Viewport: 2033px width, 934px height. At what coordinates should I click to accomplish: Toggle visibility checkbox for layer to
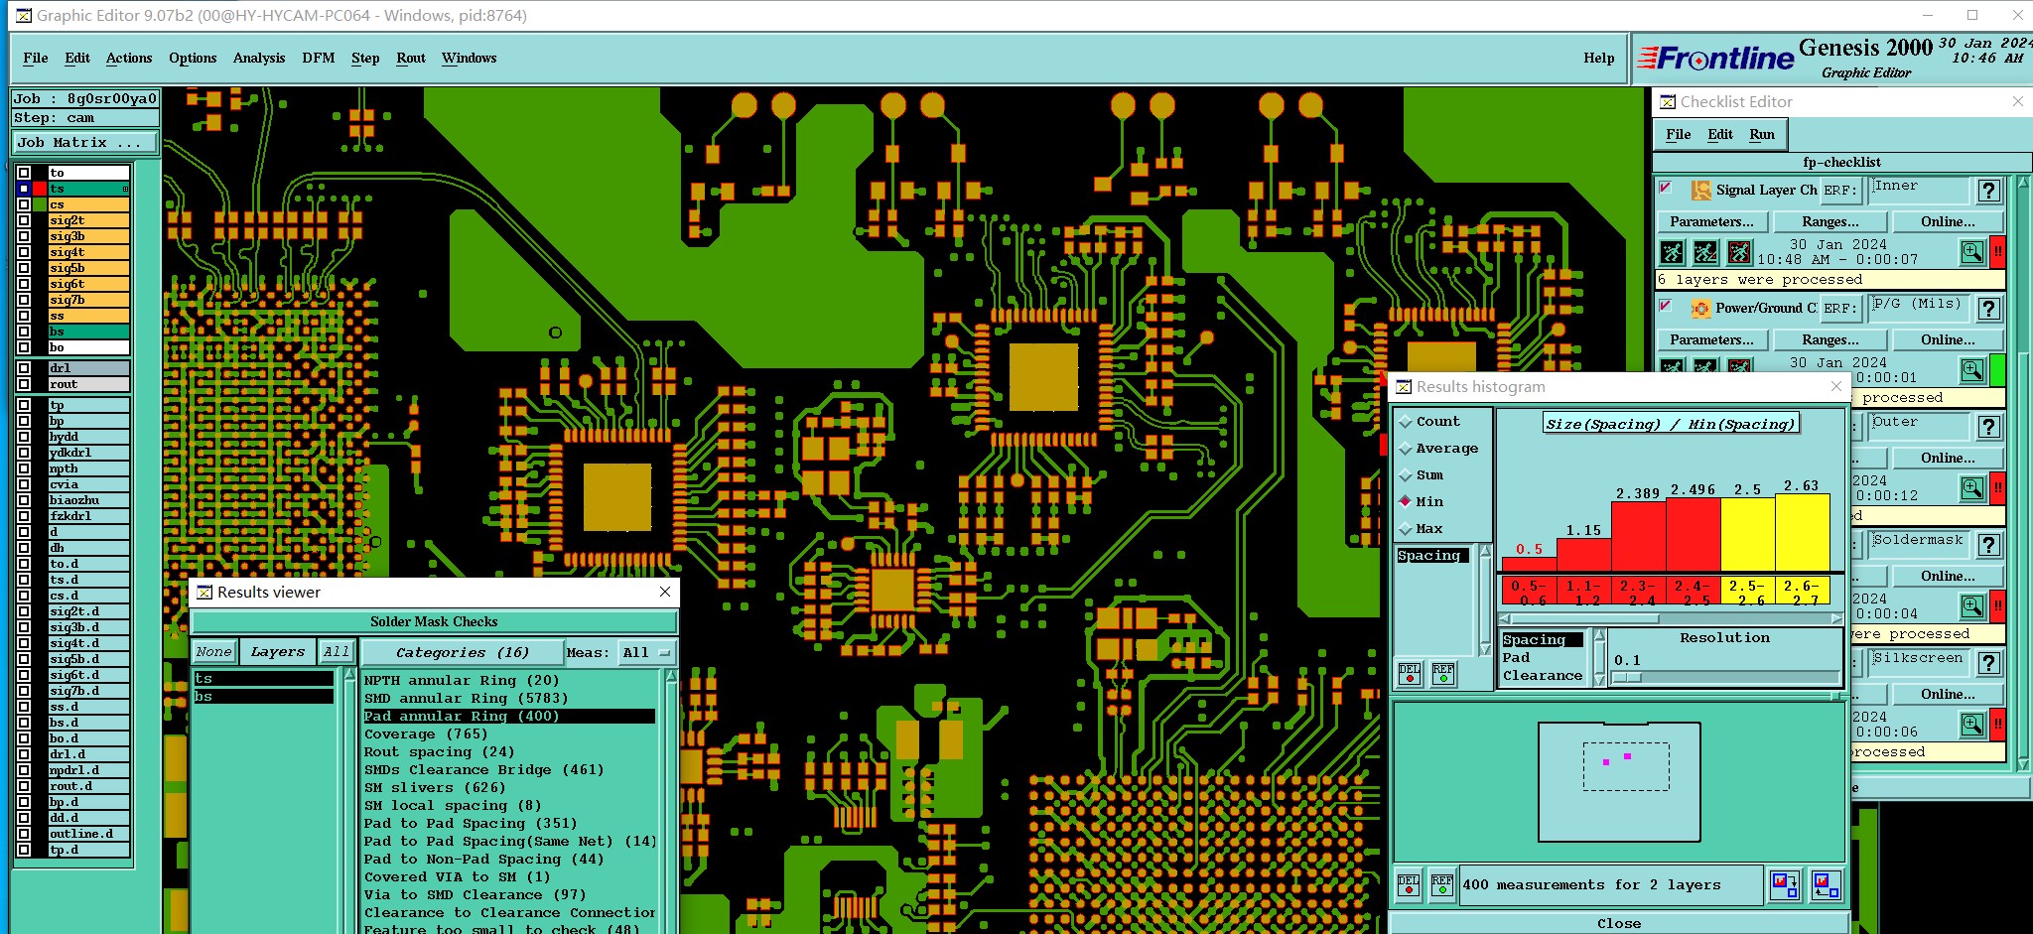point(24,173)
